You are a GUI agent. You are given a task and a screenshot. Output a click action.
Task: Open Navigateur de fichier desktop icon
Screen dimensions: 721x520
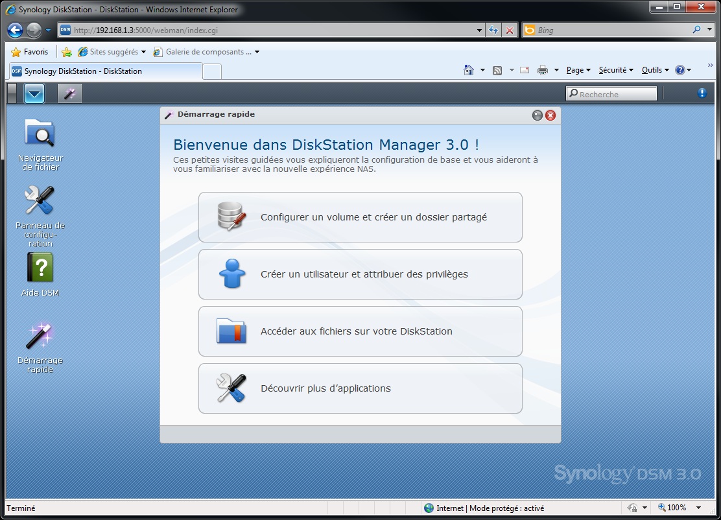(x=40, y=145)
